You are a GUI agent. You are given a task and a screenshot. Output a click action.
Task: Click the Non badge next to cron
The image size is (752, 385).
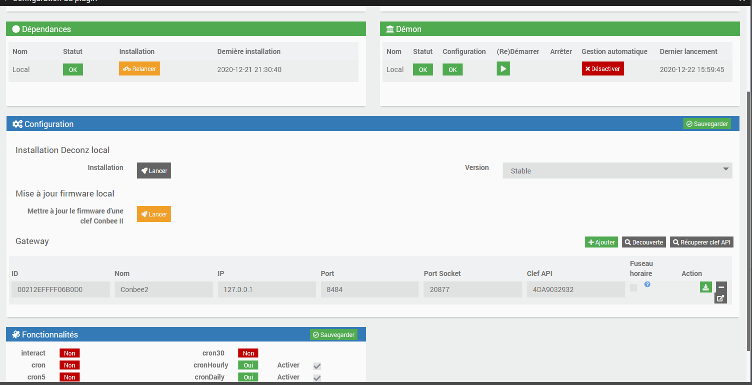(x=70, y=365)
